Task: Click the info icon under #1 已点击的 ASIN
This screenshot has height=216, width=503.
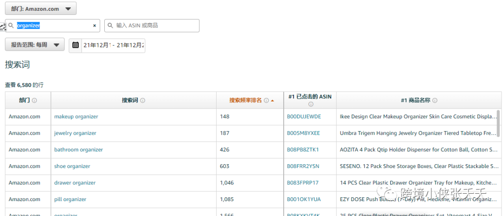Action: (310, 104)
